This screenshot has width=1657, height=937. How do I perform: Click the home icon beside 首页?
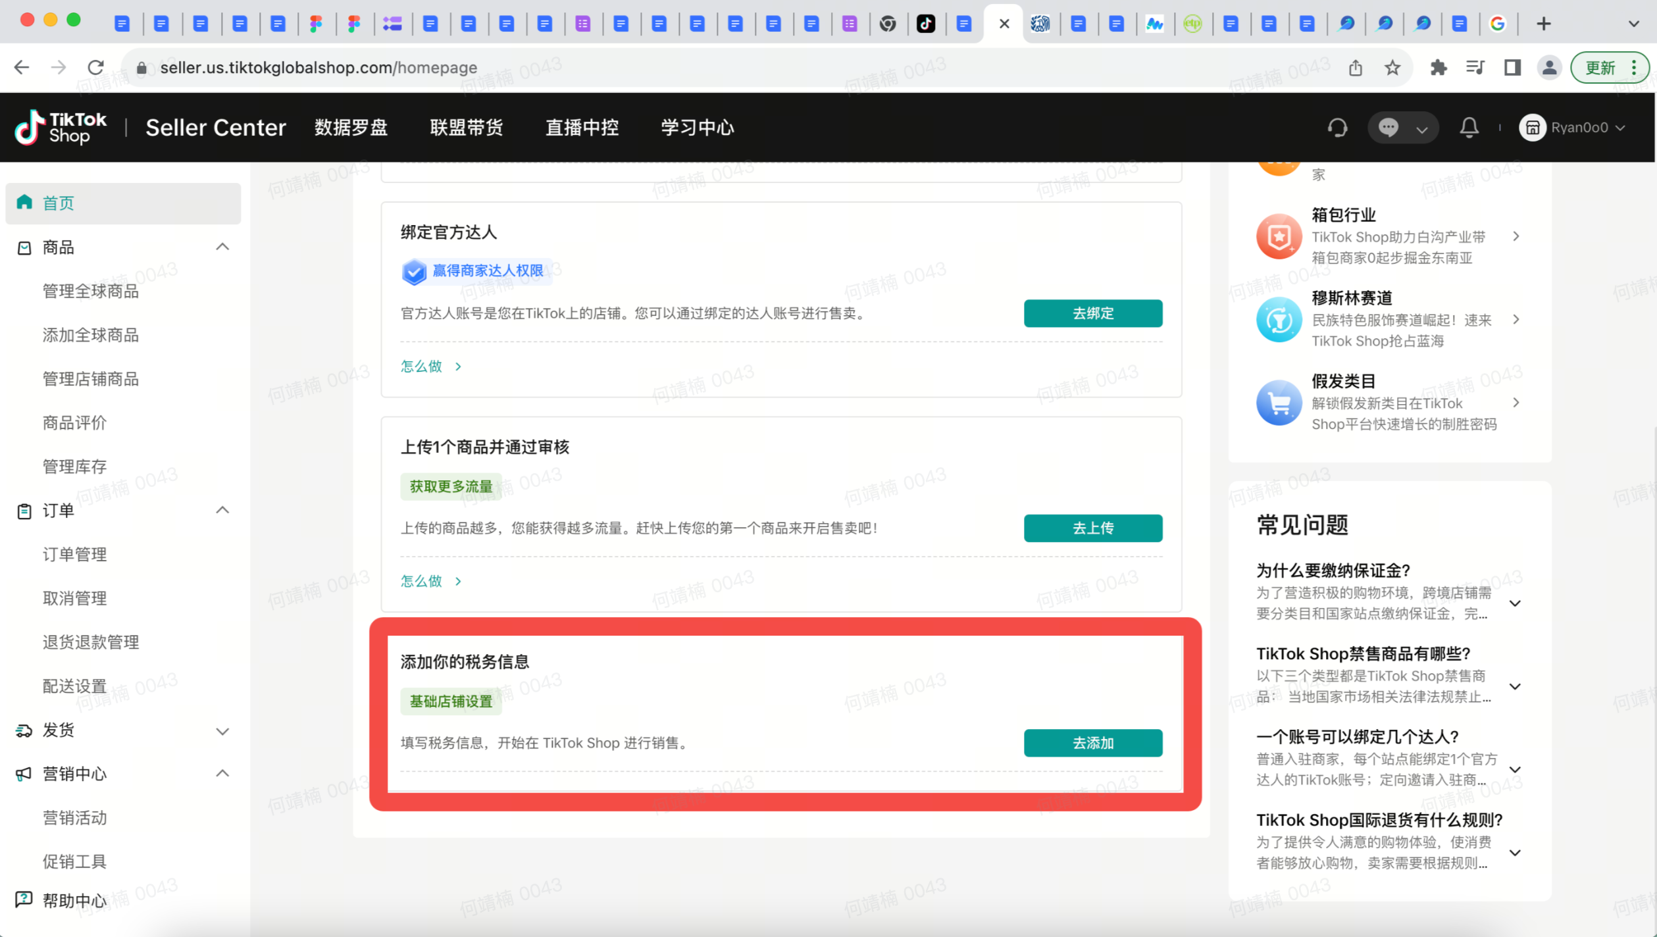[24, 202]
